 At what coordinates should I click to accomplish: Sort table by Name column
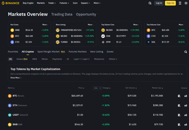pos(11,88)
